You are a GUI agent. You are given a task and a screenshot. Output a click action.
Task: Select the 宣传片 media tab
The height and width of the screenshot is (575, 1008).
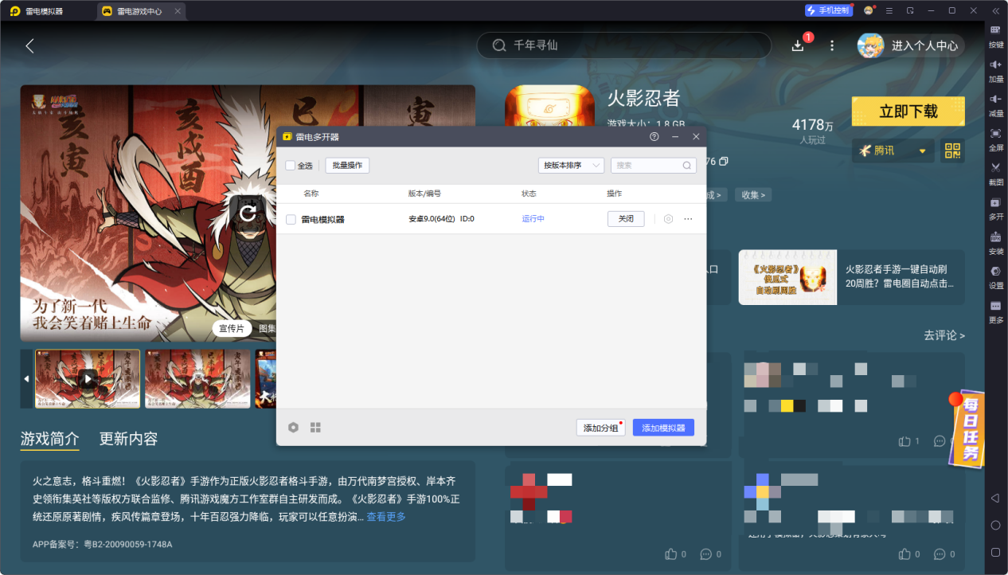point(231,328)
